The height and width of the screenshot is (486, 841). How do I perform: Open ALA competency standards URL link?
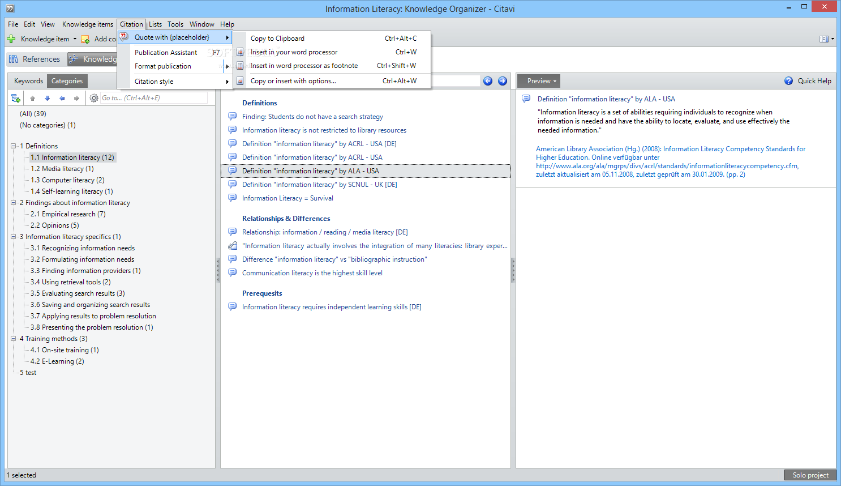pos(667,166)
